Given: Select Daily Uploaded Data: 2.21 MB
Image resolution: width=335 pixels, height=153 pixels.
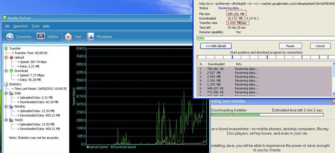Looking at the screenshot, I should pos(36,97).
